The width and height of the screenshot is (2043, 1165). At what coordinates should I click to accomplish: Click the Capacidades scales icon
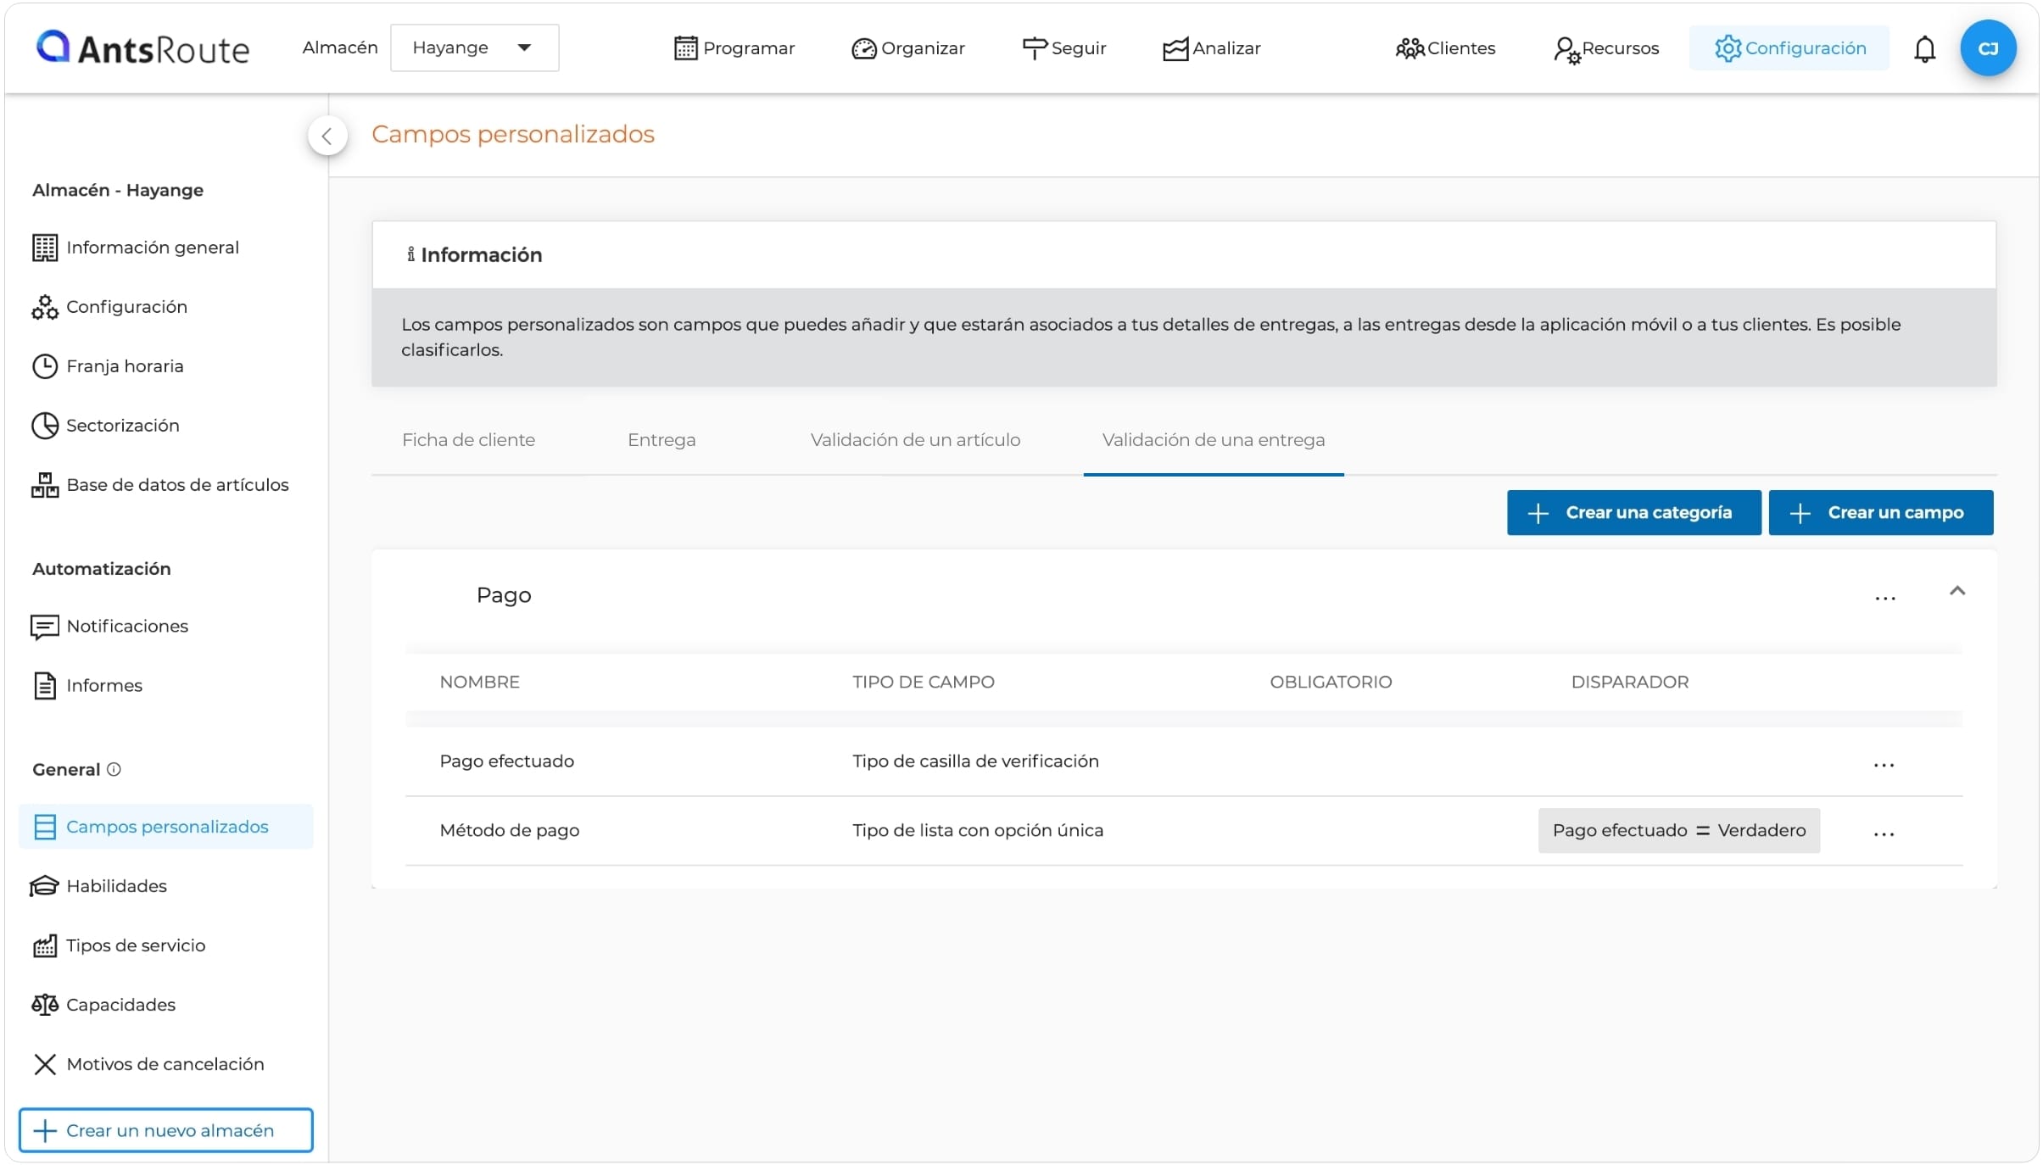click(x=44, y=1005)
